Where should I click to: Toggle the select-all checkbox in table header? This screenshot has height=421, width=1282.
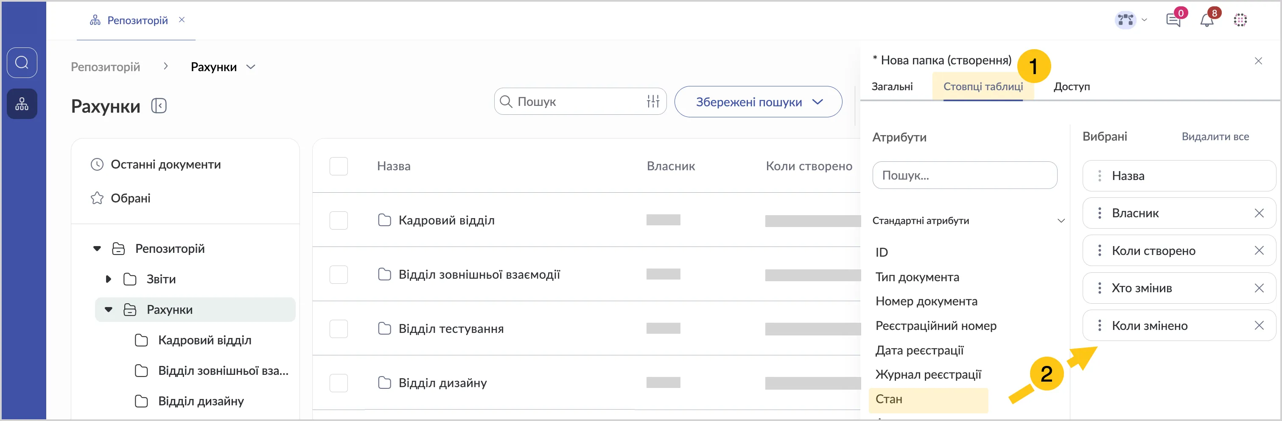339,166
